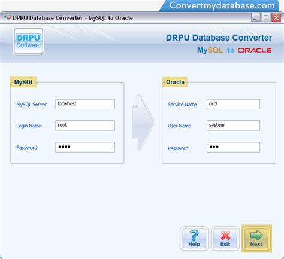284x259 pixels.
Task: Focus the MySQL Server field showing localhost
Action: pyautogui.click(x=85, y=104)
